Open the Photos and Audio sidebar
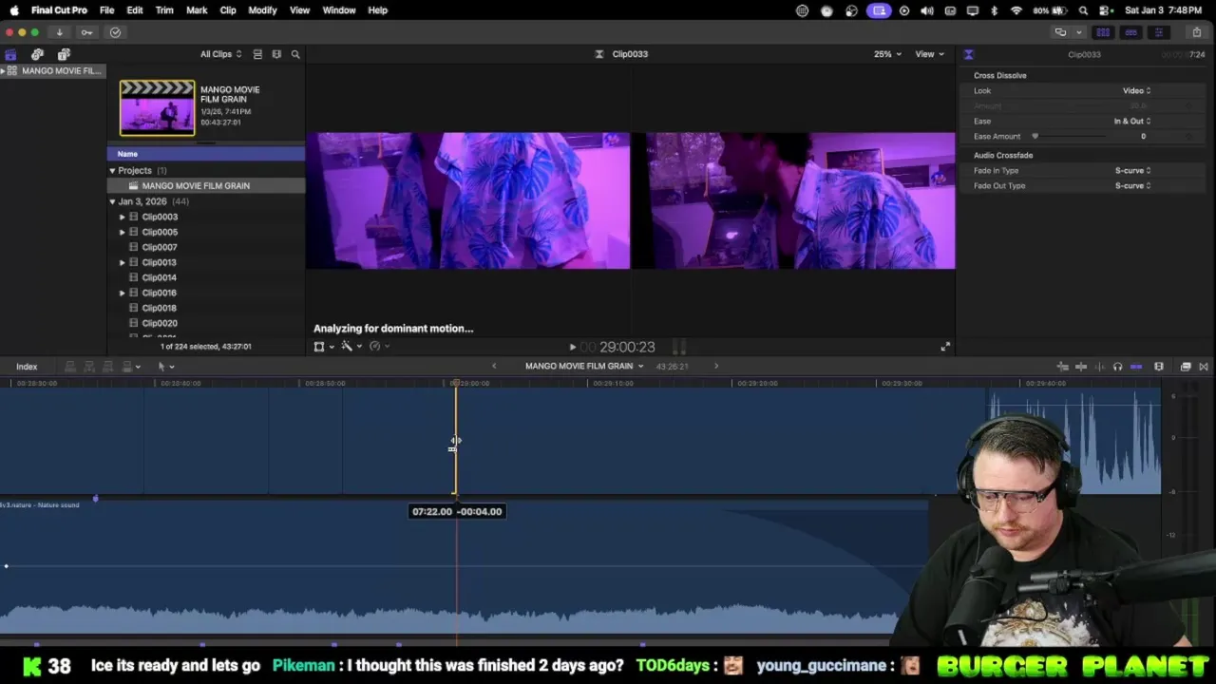1216x684 pixels. [37, 54]
